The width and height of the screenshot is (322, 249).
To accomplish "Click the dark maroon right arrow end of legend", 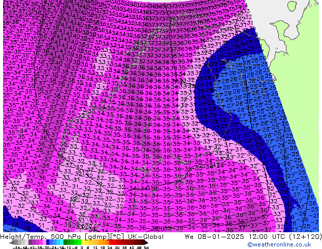I will pyautogui.click(x=146, y=242).
